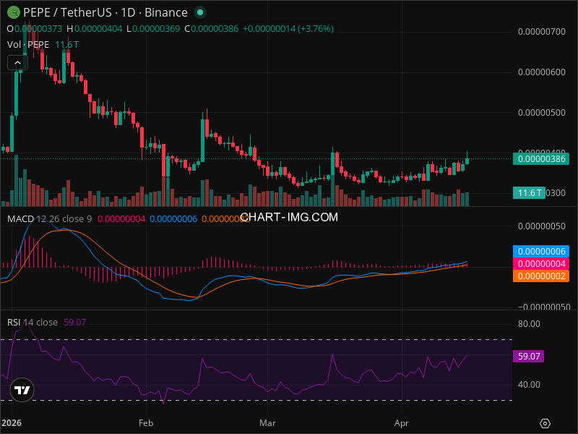Click the low price value 0.00000369
Viewport: 578px width, 434px height.
[x=156, y=29]
